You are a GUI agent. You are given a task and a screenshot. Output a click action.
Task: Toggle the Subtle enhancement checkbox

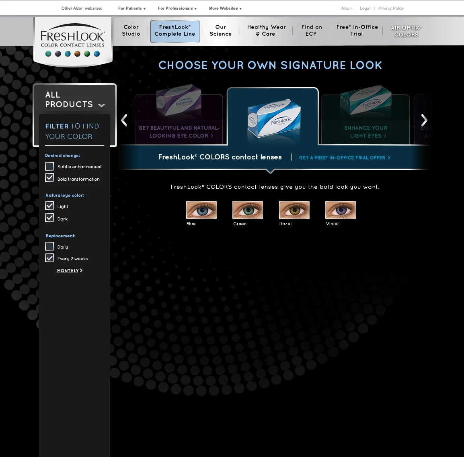49,166
